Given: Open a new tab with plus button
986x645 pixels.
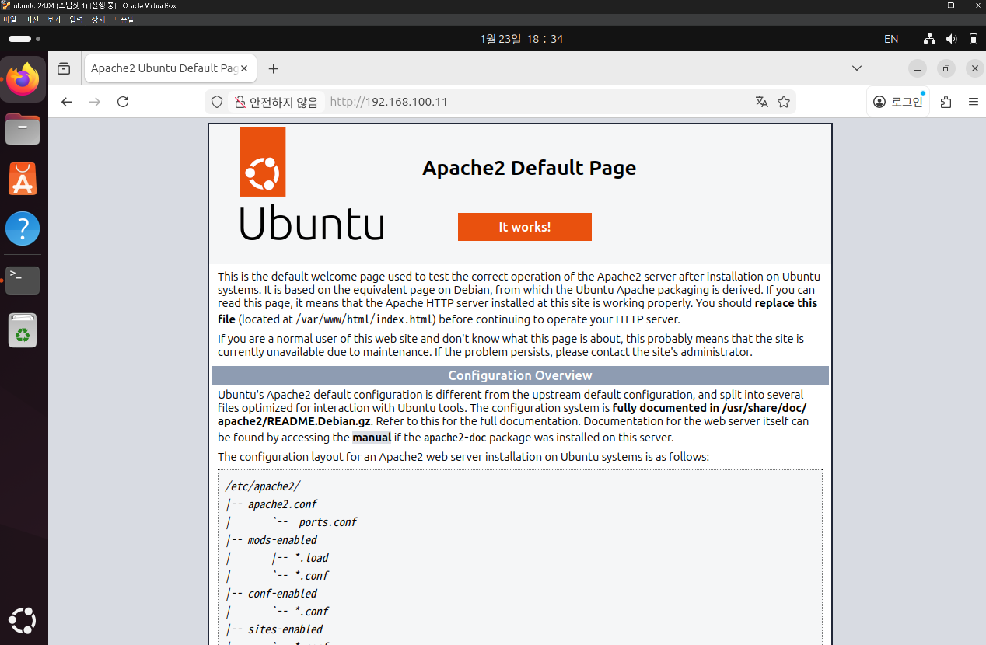Looking at the screenshot, I should [x=273, y=69].
